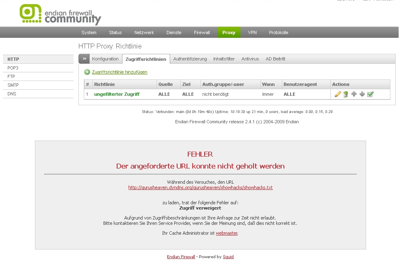
Task: Go to the VPN menu
Action: (x=252, y=32)
